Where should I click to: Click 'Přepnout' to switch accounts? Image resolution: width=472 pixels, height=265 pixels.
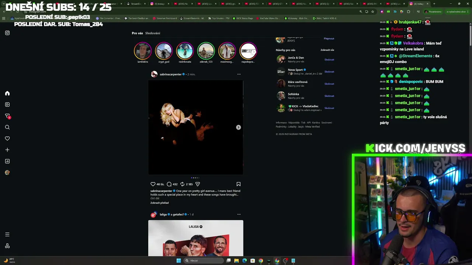click(x=329, y=39)
